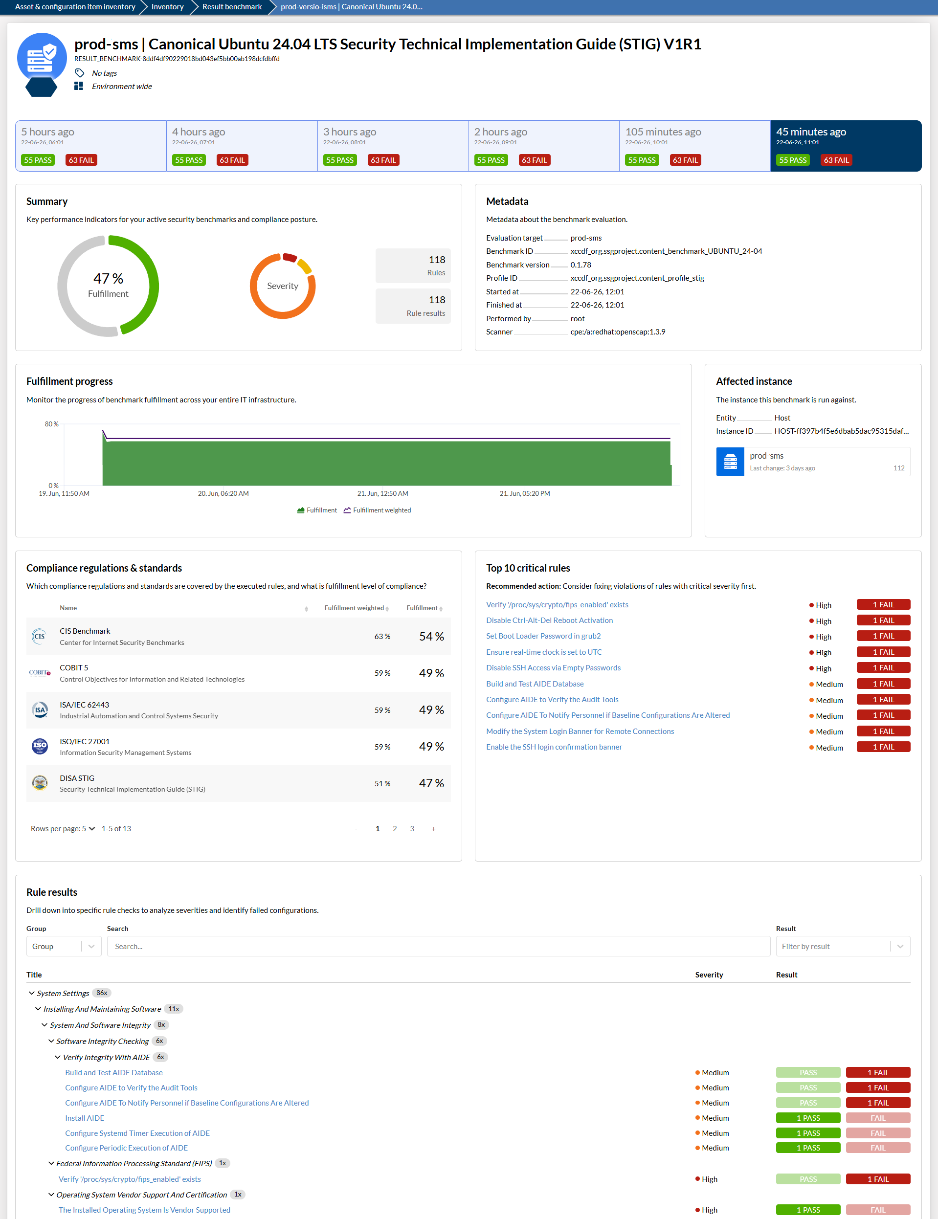Screen dimensions: 938x1219
Task: Open the Filter by result dropdown
Action: pos(843,946)
